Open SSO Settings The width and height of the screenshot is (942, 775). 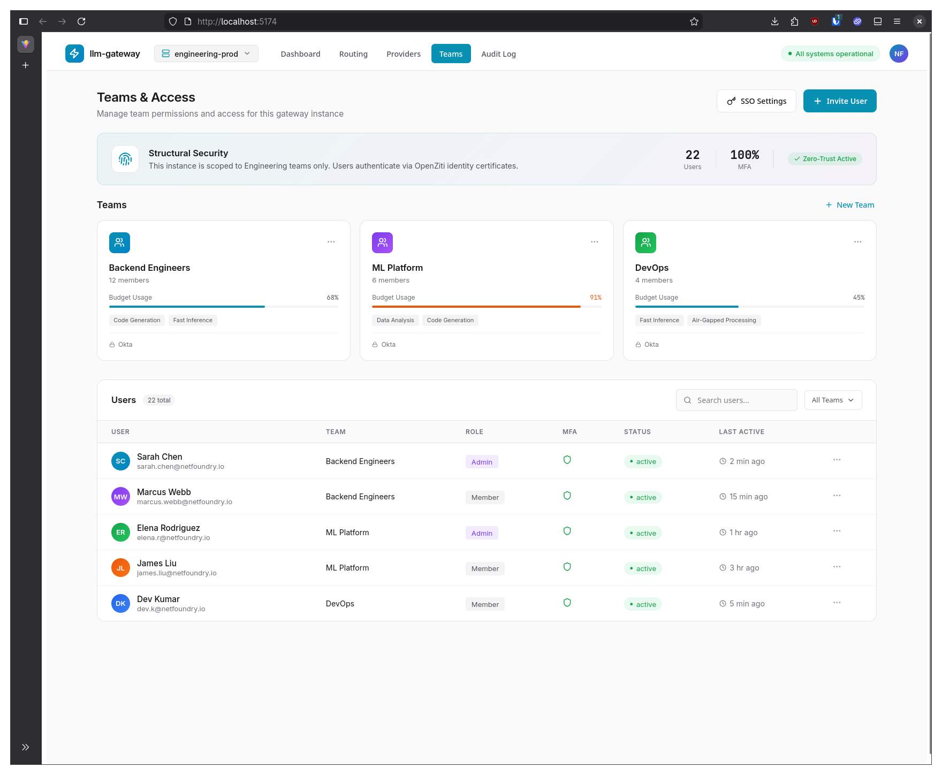tap(756, 101)
